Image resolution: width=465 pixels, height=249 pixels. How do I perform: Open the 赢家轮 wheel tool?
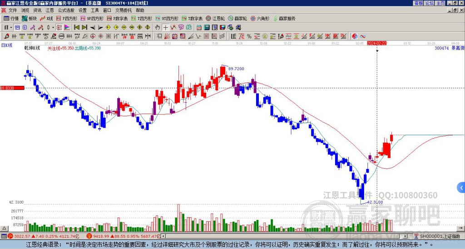click(x=237, y=18)
